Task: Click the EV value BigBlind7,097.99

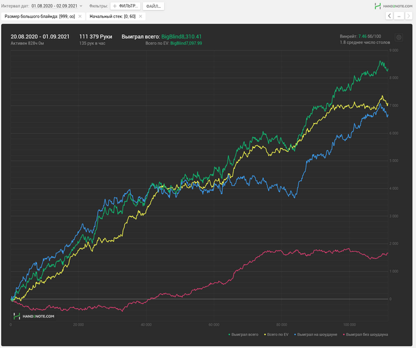Action: 186,43
